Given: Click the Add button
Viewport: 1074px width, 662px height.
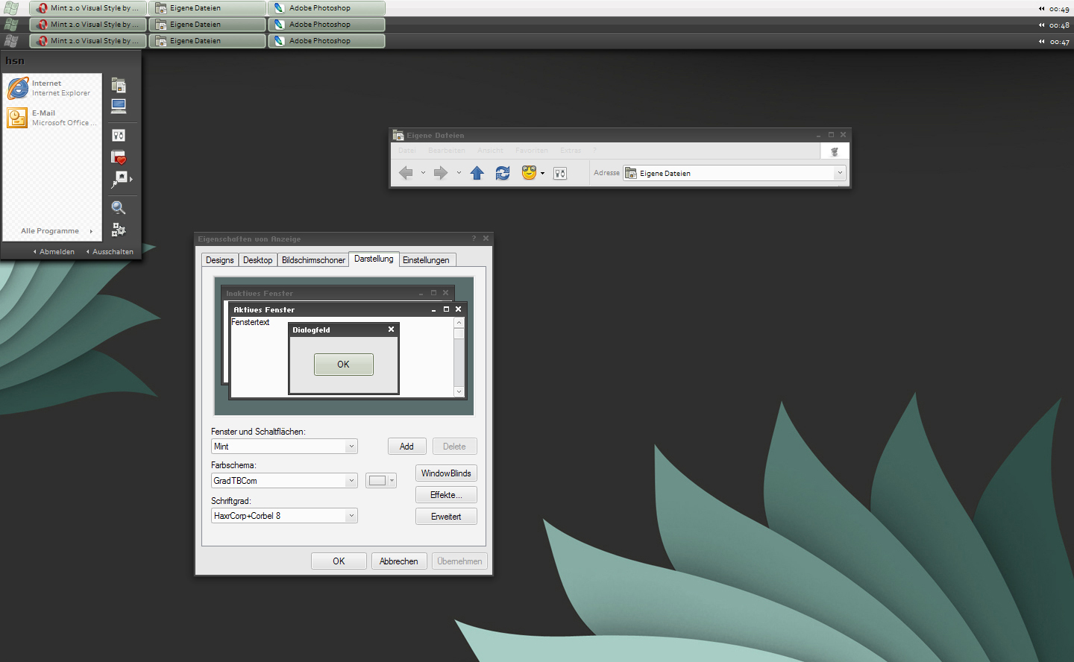Looking at the screenshot, I should (x=406, y=447).
